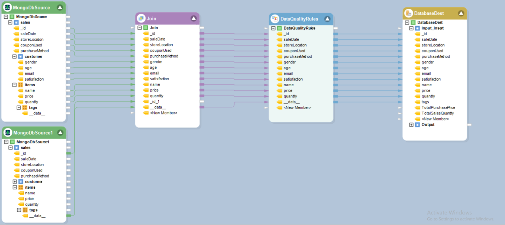This screenshot has width=505, height=225.
Task: Click New Member in DataQualityRules node
Action: [297, 107]
